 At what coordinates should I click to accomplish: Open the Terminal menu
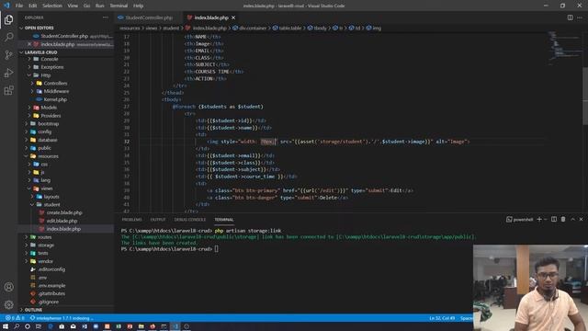tap(119, 6)
